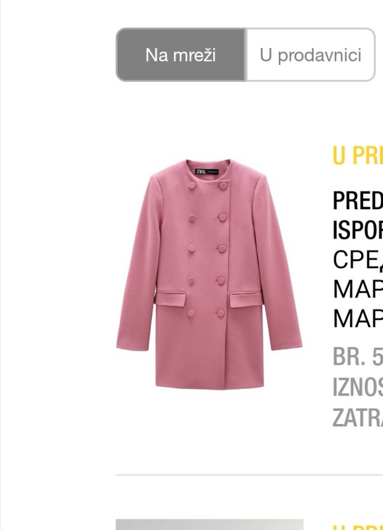
Task: Open the U prodavnici tab
Action: [310, 55]
